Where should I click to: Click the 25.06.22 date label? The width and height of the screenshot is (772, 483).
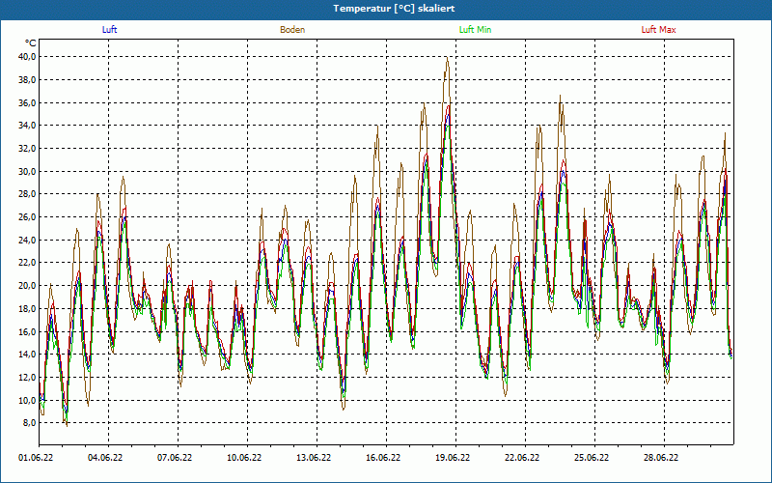tap(592, 458)
